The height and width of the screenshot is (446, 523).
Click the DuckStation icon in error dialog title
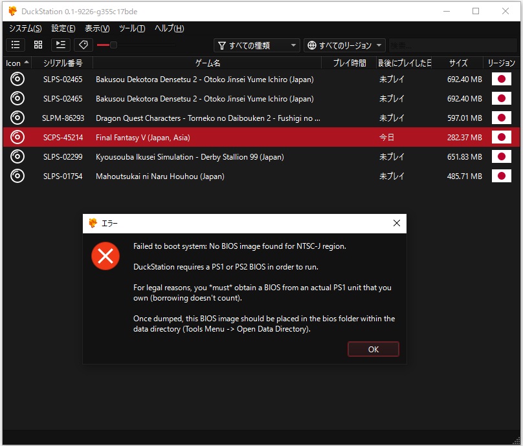(93, 223)
